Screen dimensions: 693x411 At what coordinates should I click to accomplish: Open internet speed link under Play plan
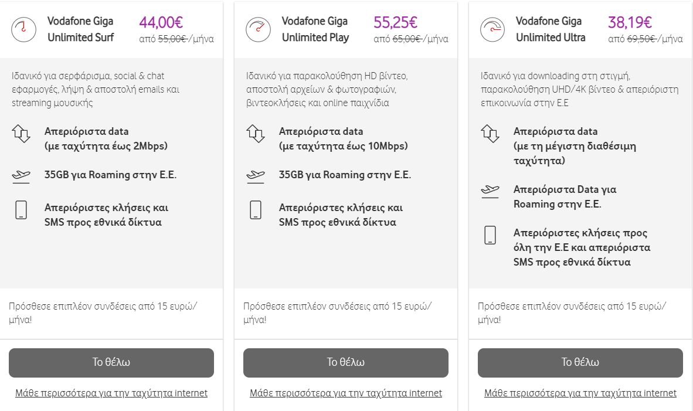coord(345,393)
